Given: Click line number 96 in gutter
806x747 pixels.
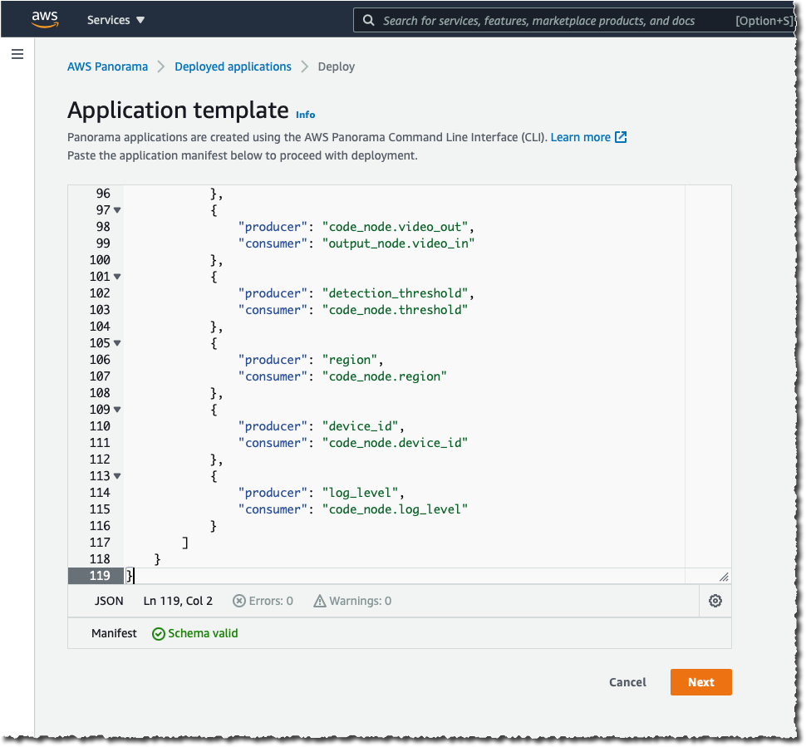Looking at the screenshot, I should click(x=103, y=194).
